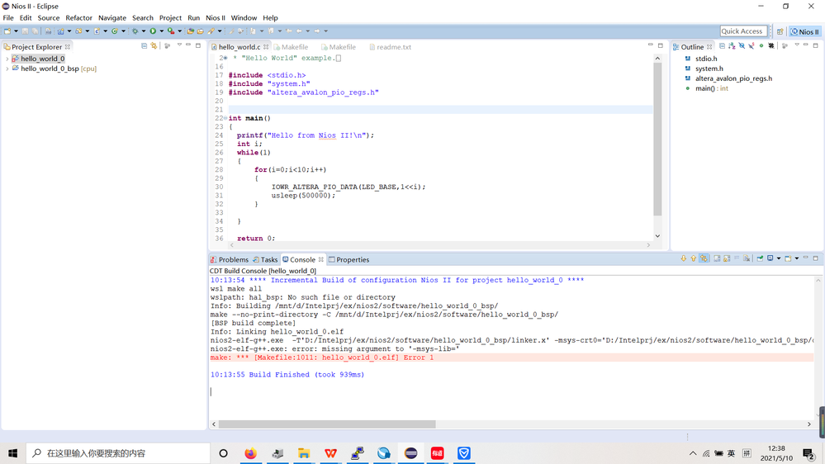Collapse all in Project Explorer panel
Viewport: 825px width, 464px height.
coord(144,46)
